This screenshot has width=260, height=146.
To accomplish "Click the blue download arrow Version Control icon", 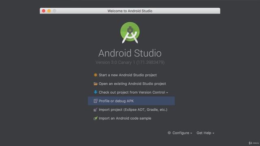I will click(95, 92).
